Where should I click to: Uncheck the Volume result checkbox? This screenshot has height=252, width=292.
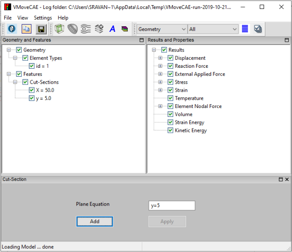170,114
